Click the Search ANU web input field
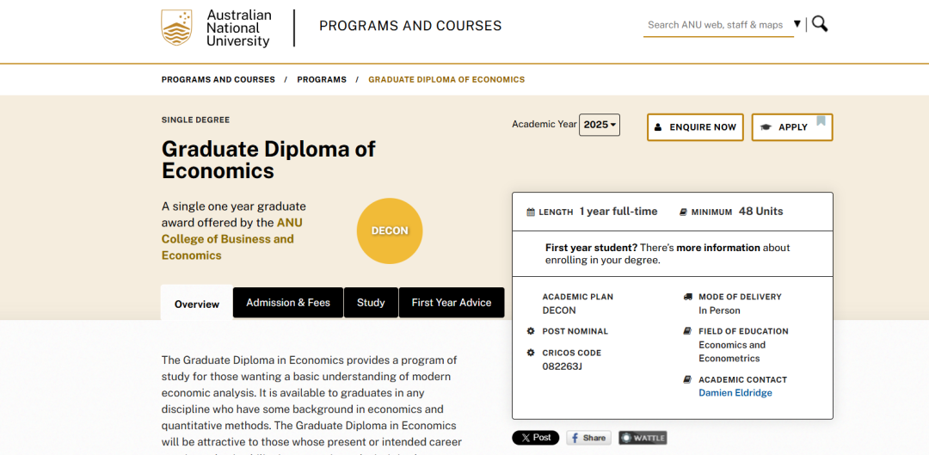The height and width of the screenshot is (455, 929). tap(716, 25)
